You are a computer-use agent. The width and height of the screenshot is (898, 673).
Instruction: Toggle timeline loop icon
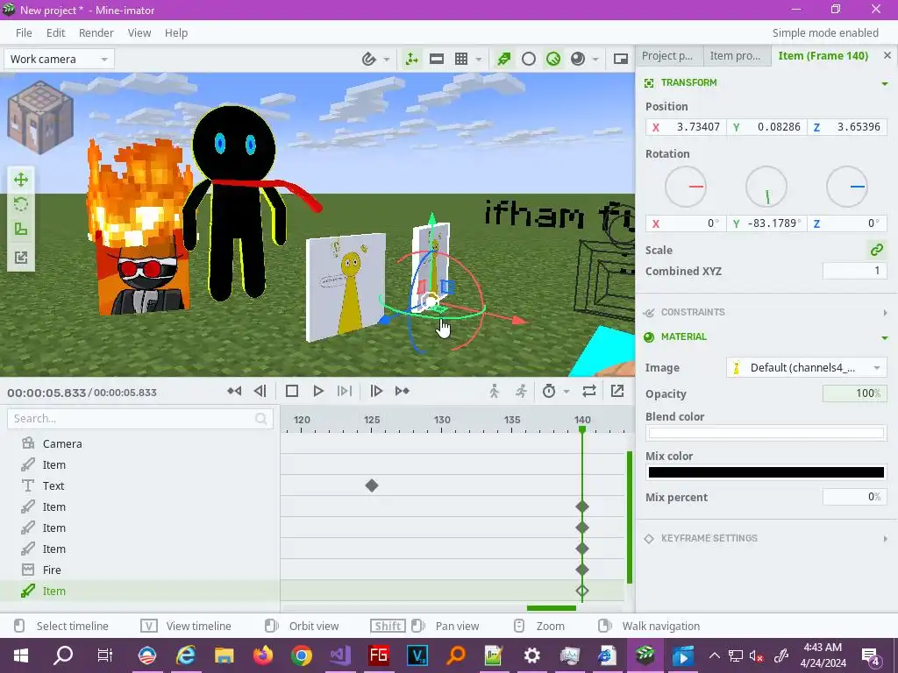coord(589,391)
